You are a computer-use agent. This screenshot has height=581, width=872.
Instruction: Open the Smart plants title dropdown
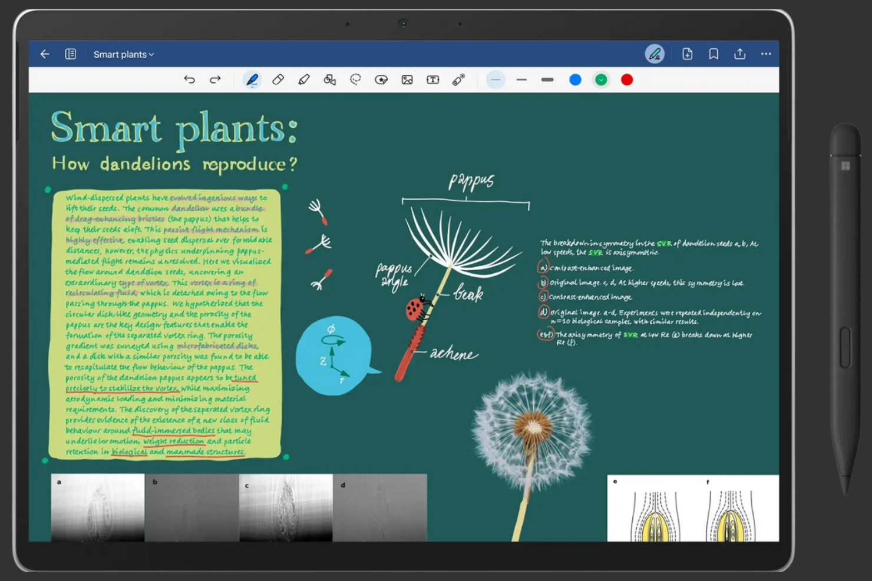pos(123,54)
